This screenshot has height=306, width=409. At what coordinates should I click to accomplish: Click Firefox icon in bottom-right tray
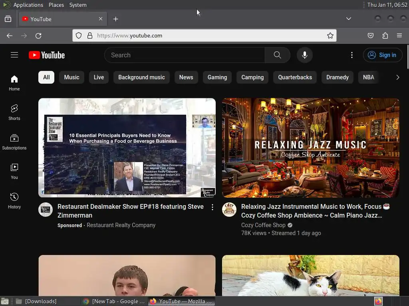tap(378, 301)
